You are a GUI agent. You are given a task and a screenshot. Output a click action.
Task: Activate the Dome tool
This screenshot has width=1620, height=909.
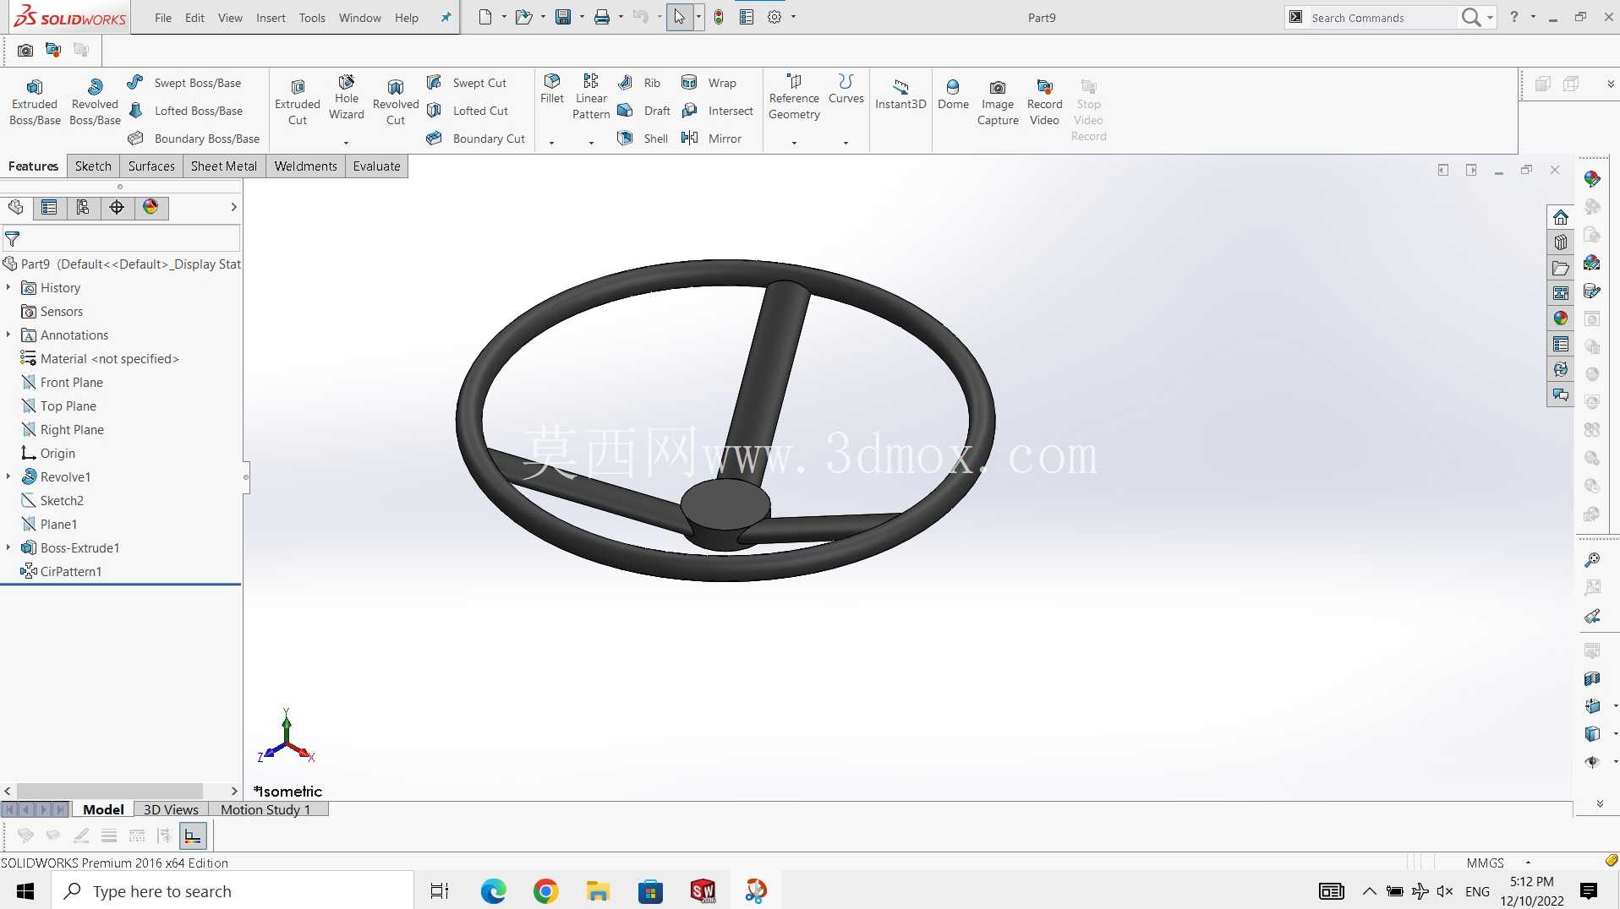[953, 95]
